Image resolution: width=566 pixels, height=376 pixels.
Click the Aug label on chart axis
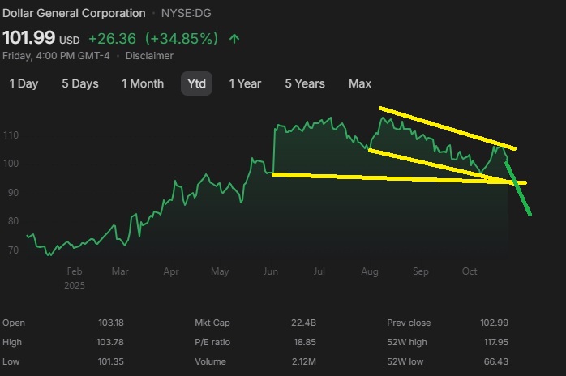(x=370, y=271)
